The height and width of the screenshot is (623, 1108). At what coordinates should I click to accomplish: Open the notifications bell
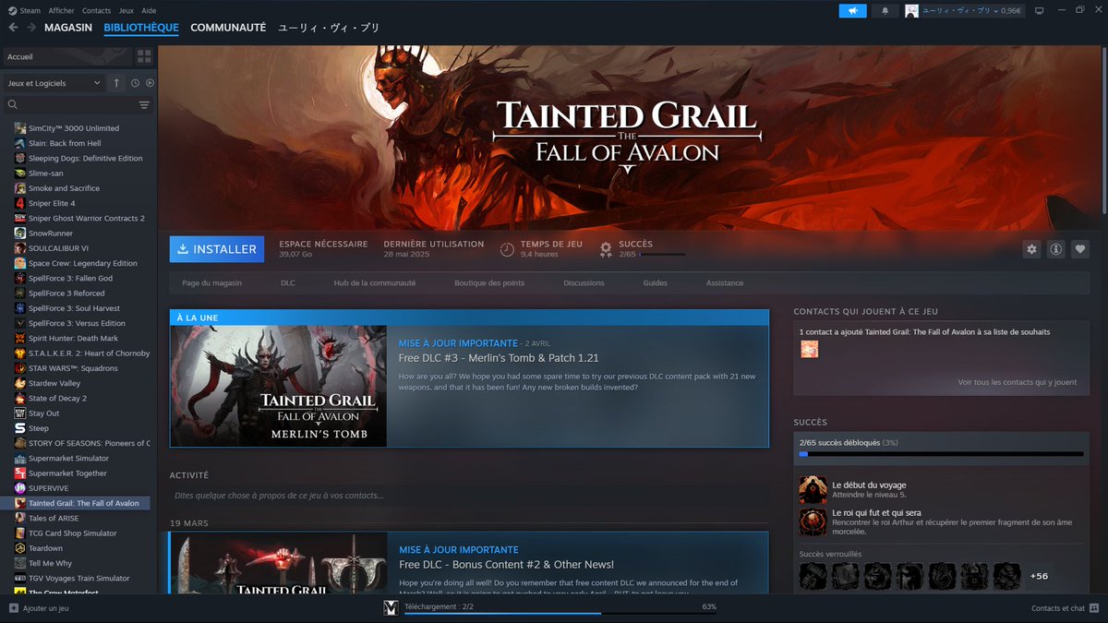pos(885,10)
